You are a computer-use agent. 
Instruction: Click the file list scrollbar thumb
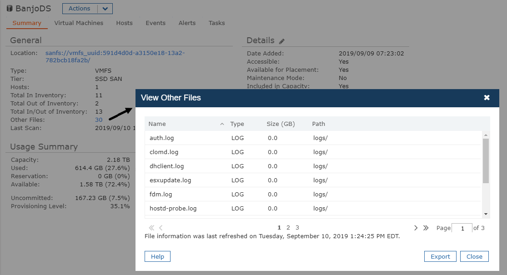(x=486, y=161)
